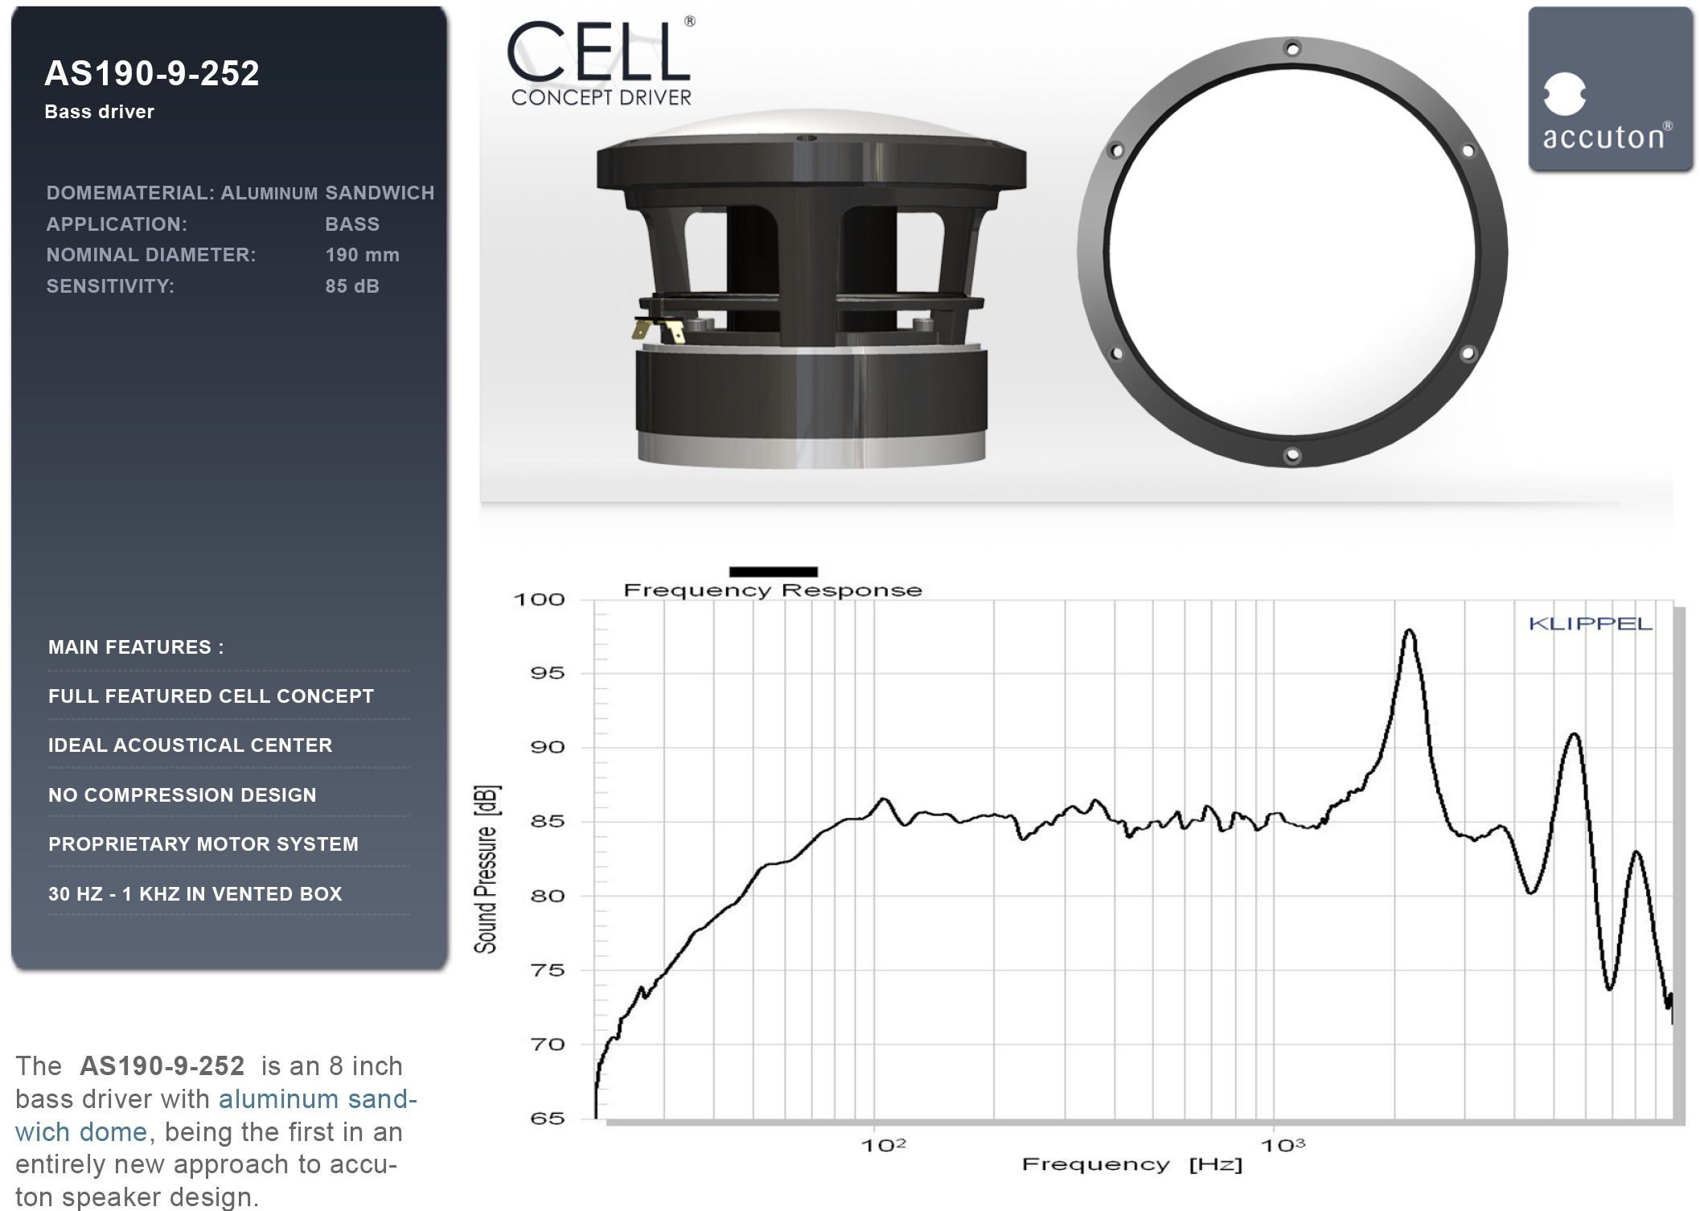Click the Frequency Response chart title
The height and width of the screenshot is (1211, 1700).
(773, 590)
